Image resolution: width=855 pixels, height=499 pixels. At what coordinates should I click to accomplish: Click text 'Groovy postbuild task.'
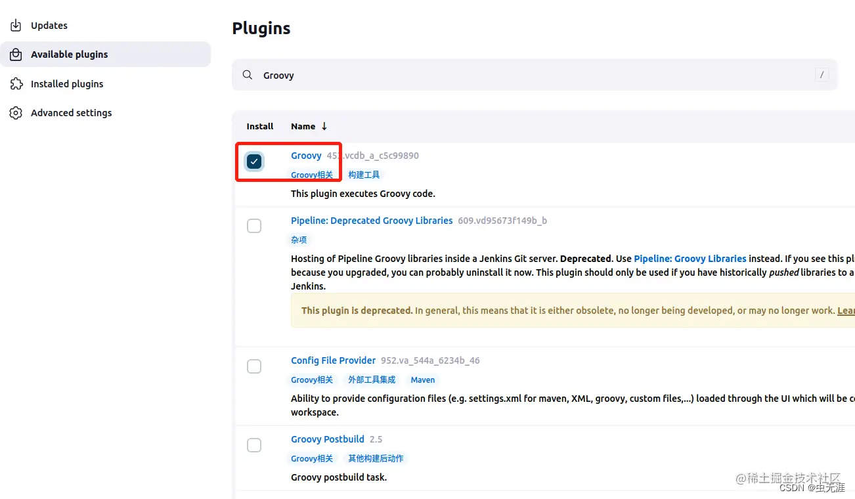pyautogui.click(x=339, y=477)
